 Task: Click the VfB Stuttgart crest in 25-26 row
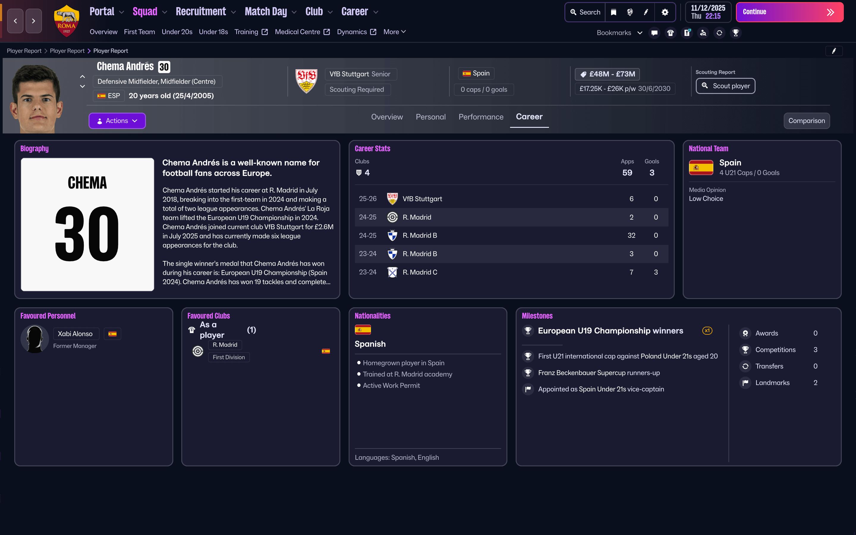click(x=392, y=199)
